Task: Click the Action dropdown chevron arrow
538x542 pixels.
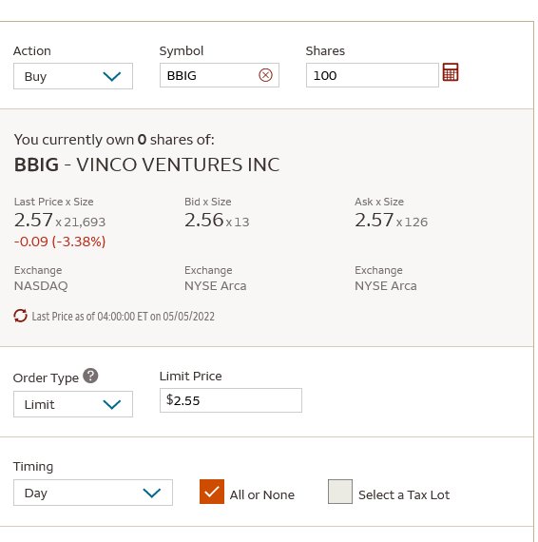Action: [x=112, y=76]
